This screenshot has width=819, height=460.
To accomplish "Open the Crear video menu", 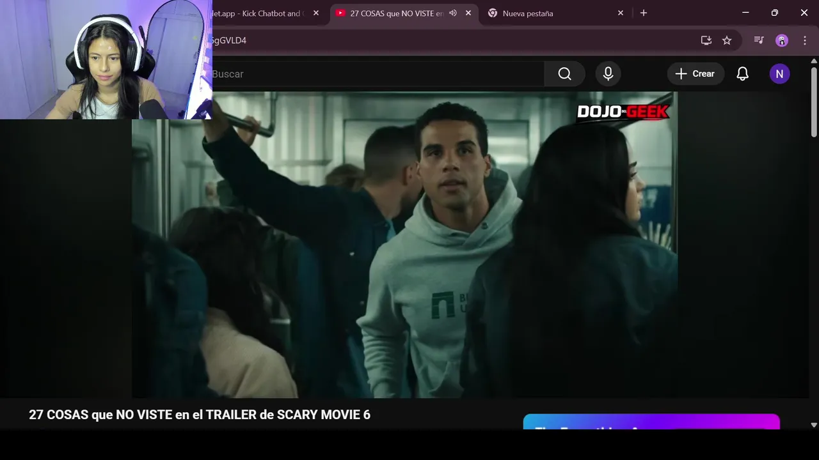I will coord(696,74).
